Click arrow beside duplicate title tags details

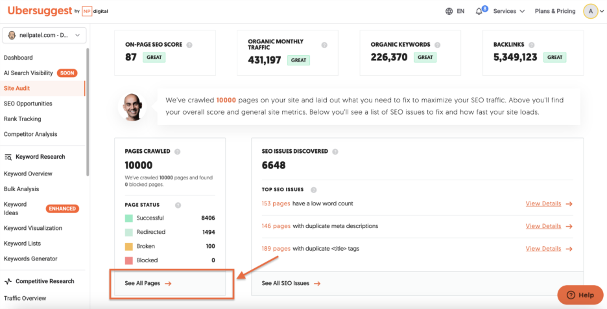[569, 249]
